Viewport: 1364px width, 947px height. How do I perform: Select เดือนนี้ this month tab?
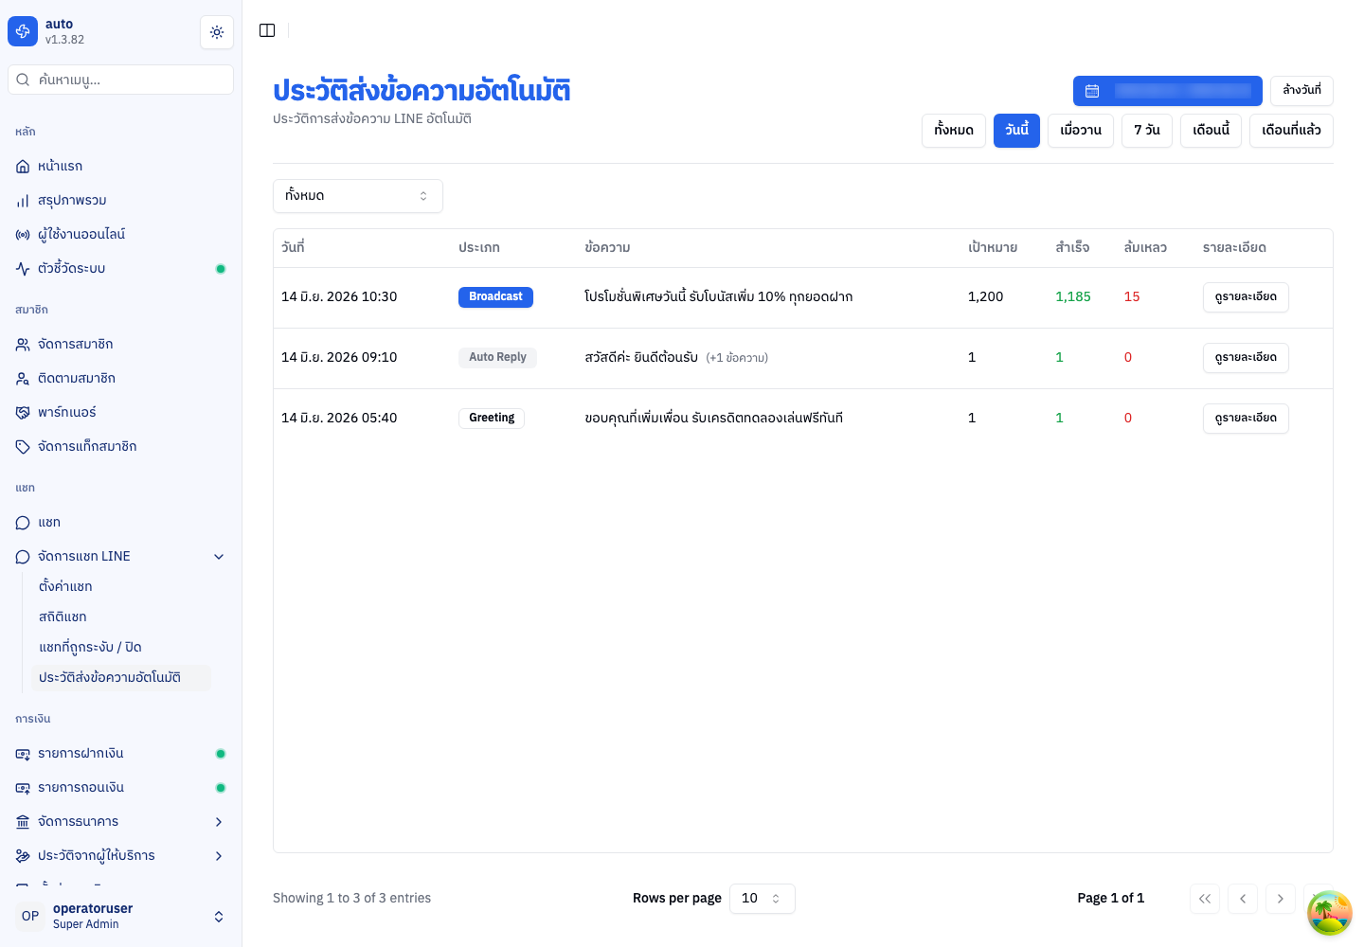coord(1211,131)
